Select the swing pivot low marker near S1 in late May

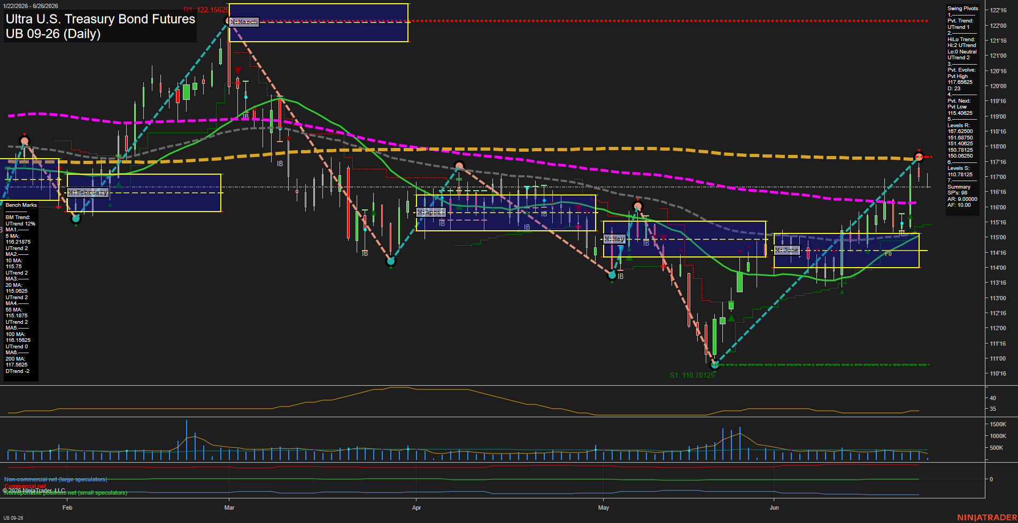pos(715,365)
